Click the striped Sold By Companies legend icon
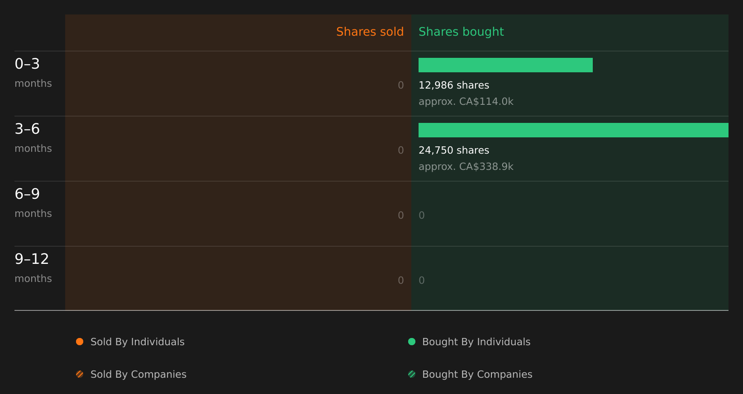The height and width of the screenshot is (394, 743). tap(80, 374)
